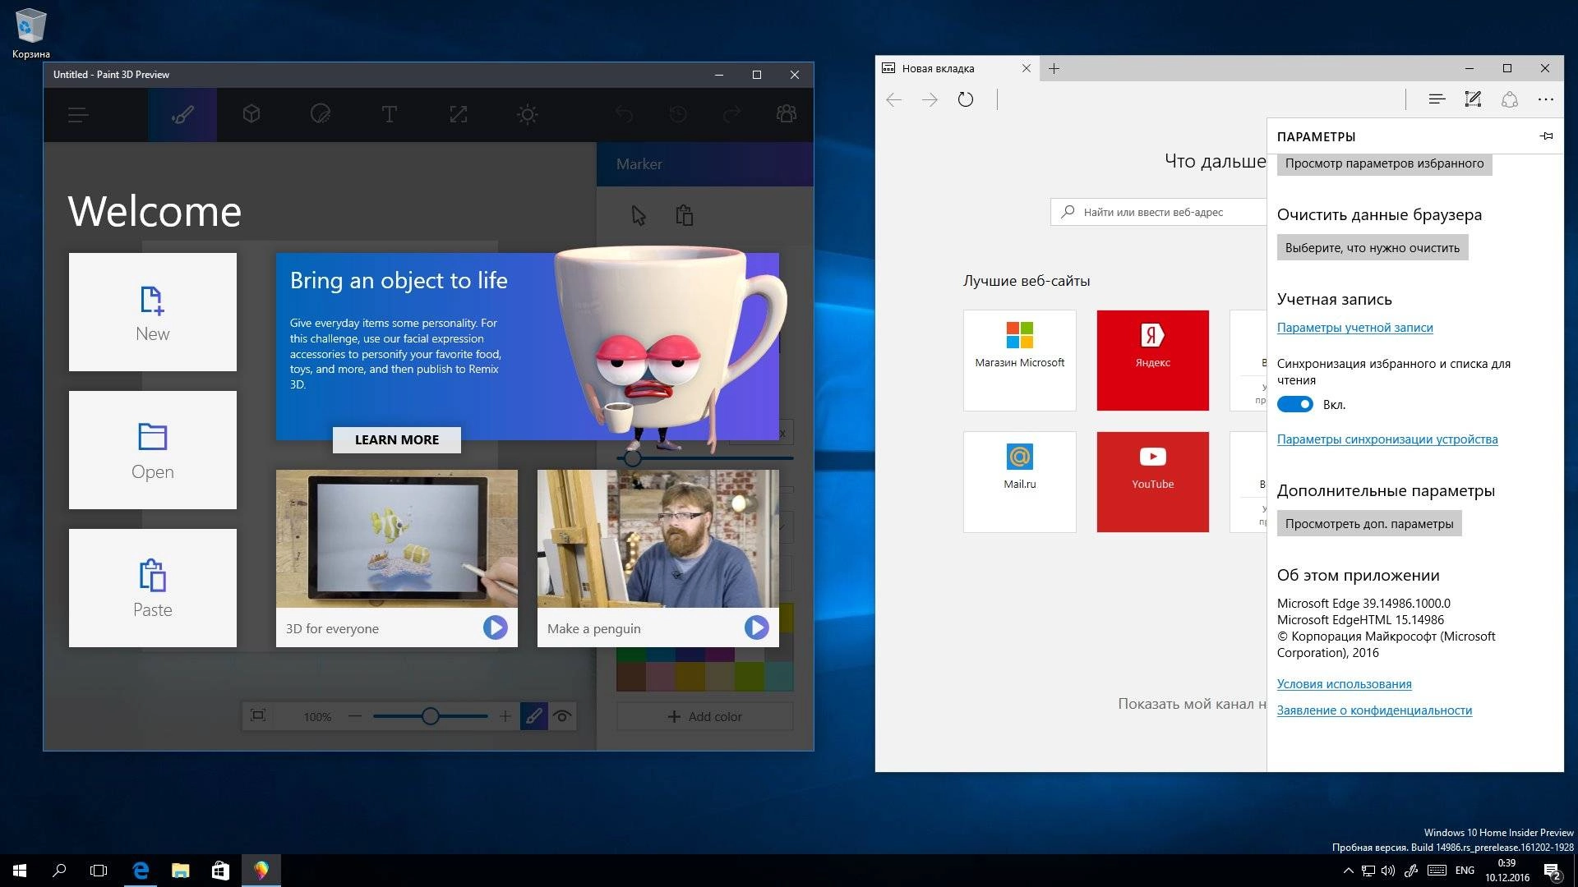Click the Paste tile on Welcome screen
Viewport: 1578px width, 887px height.
click(153, 588)
